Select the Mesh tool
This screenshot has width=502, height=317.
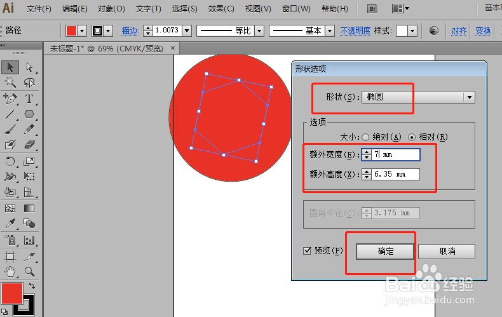point(10,208)
